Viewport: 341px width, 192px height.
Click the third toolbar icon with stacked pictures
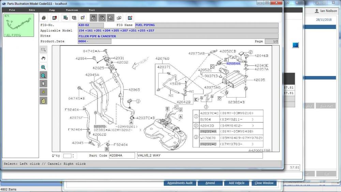[65, 18]
